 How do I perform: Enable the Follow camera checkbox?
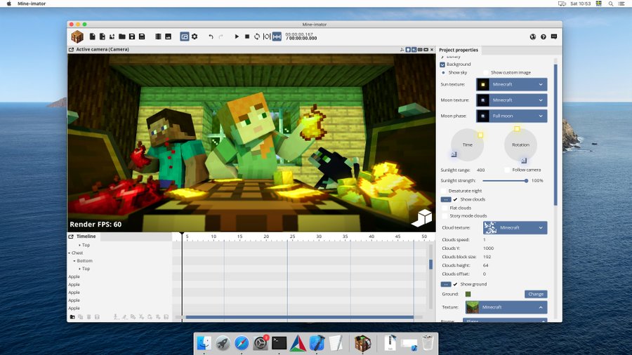pyautogui.click(x=507, y=170)
